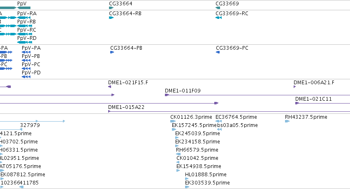Click the CG33669-RC transcript glyph
The image size is (350, 189).
(x=218, y=18)
